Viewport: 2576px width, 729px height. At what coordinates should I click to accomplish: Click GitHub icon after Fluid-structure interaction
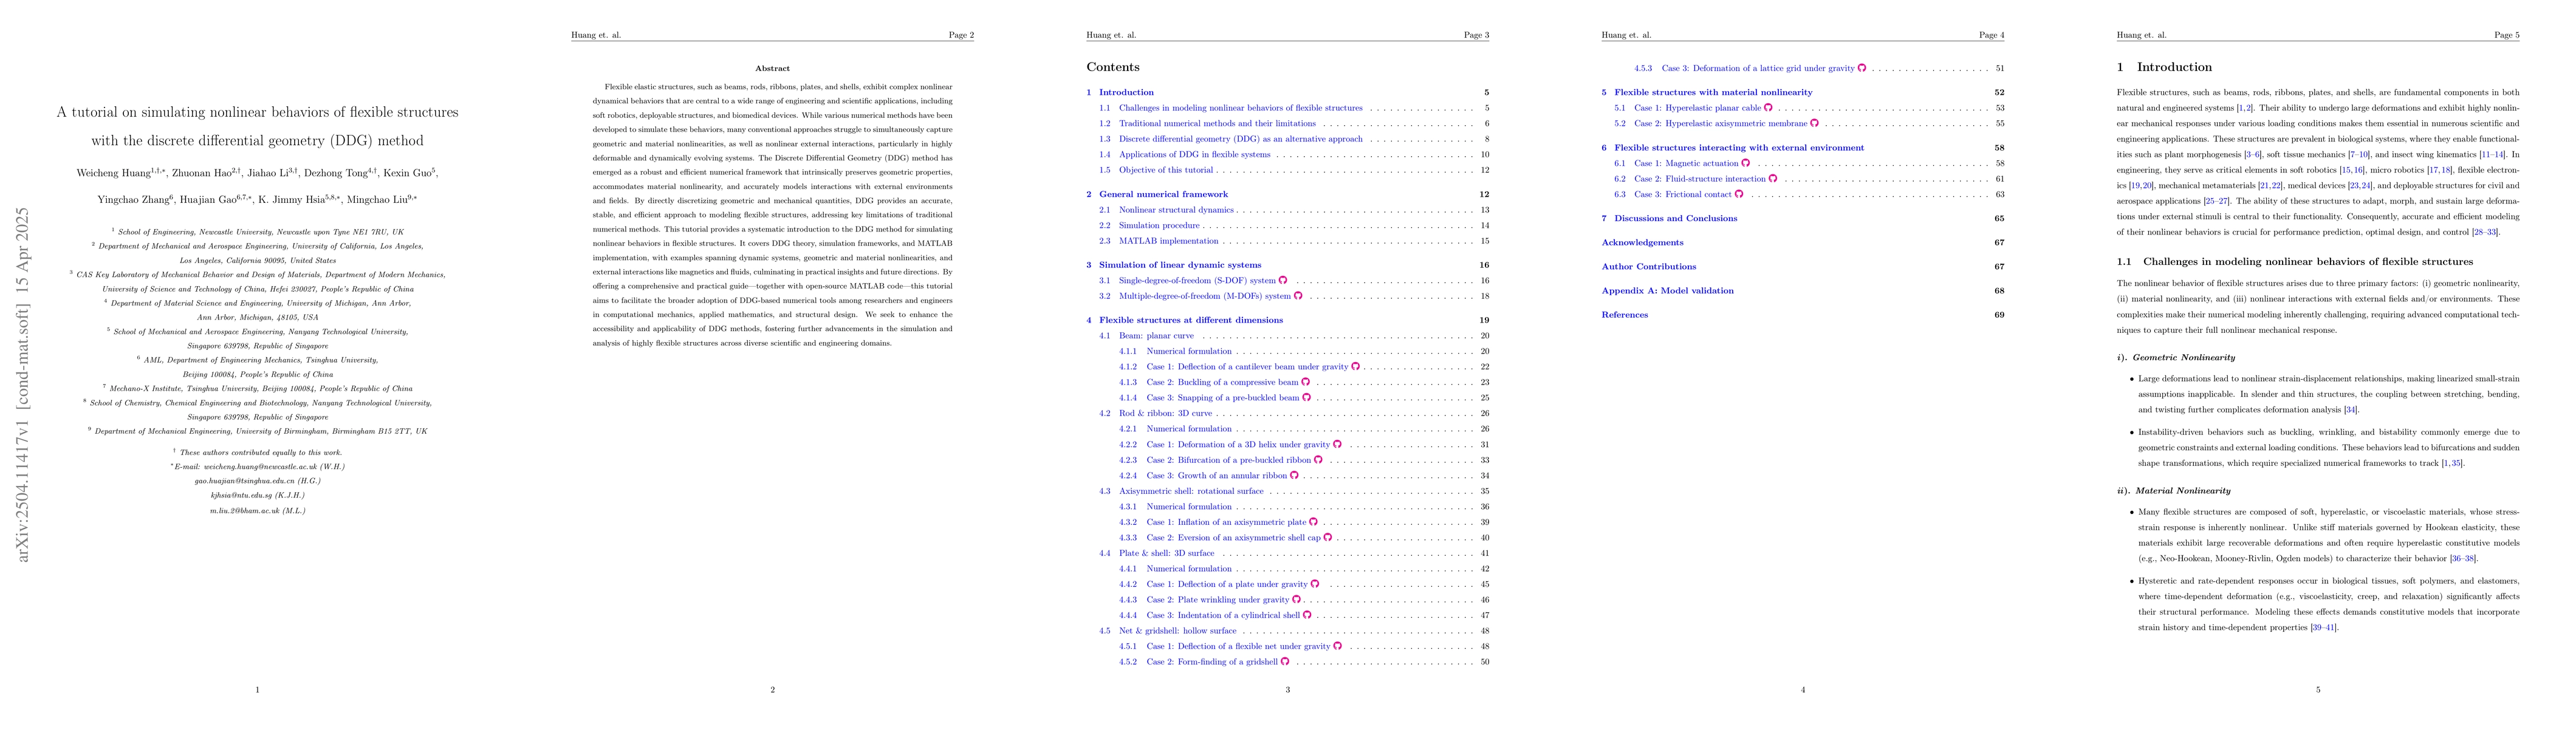[1773, 179]
